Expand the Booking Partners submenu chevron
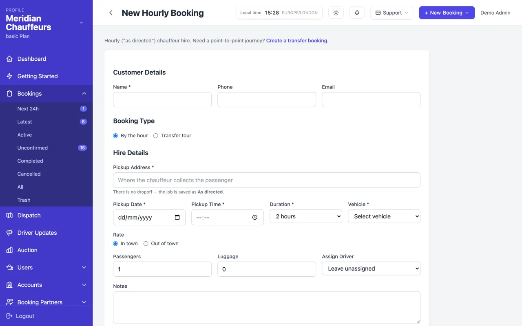 pyautogui.click(x=84, y=302)
